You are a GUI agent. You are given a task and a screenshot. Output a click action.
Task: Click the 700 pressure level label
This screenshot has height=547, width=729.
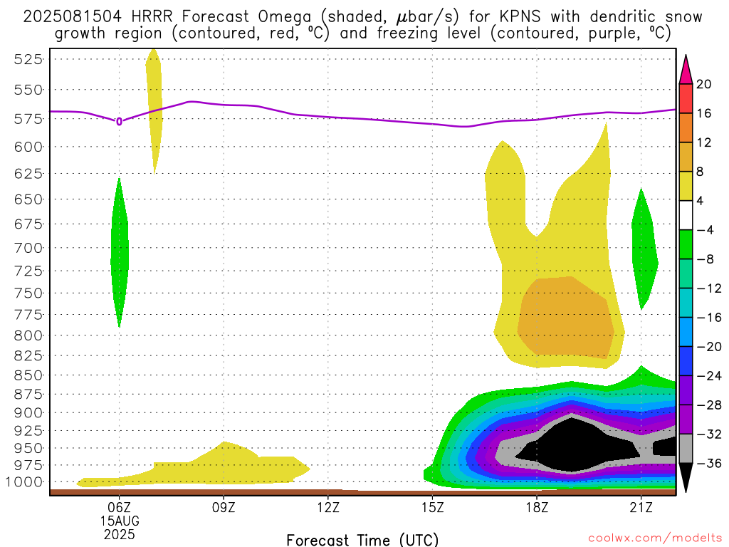pos(28,248)
